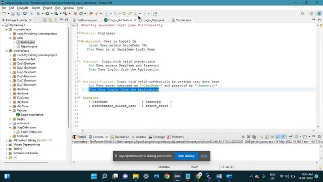Open File Explorer from taskbar
Image resolution: width=323 pixels, height=182 pixels.
[x=136, y=176]
